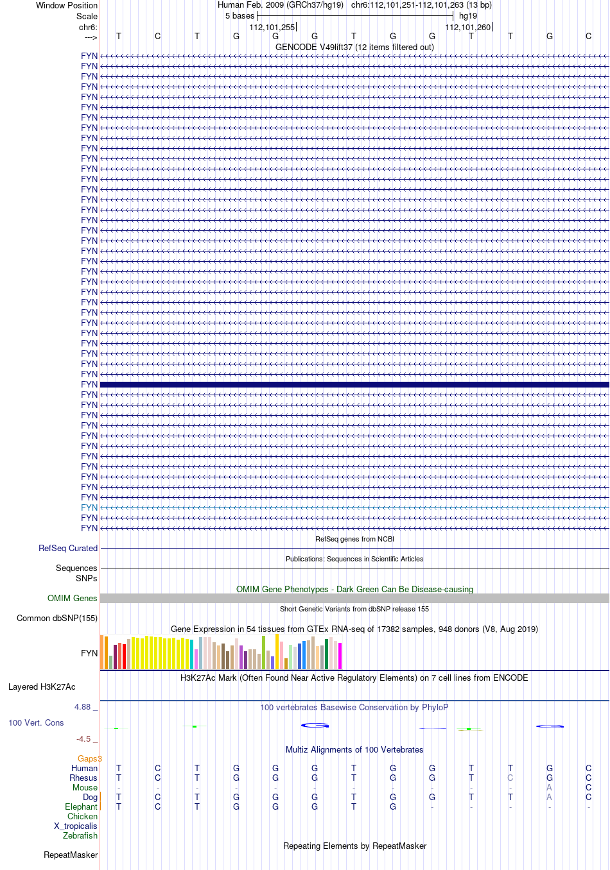Click the 112,101,255 coordinate marker
Image resolution: width=610 pixels, height=870 pixels.
tap(272, 27)
